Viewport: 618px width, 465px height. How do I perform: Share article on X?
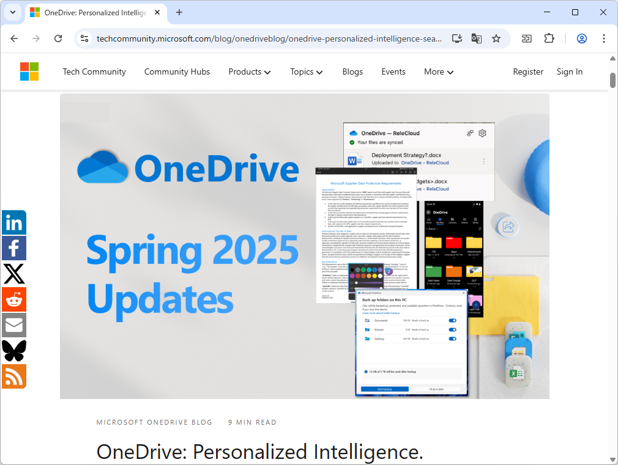(14, 274)
